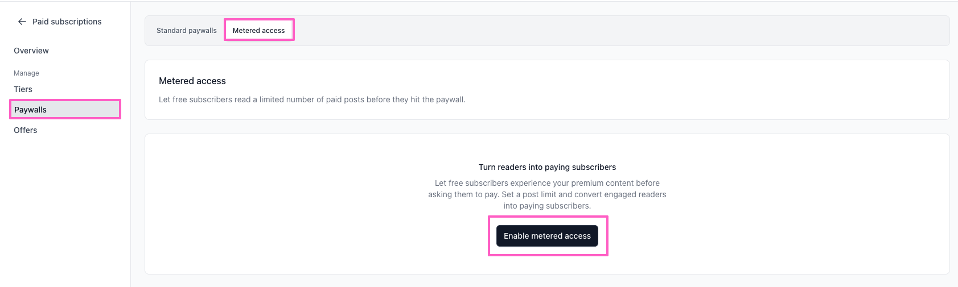
Task: Click the Enable metered access button
Action: pyautogui.click(x=547, y=236)
